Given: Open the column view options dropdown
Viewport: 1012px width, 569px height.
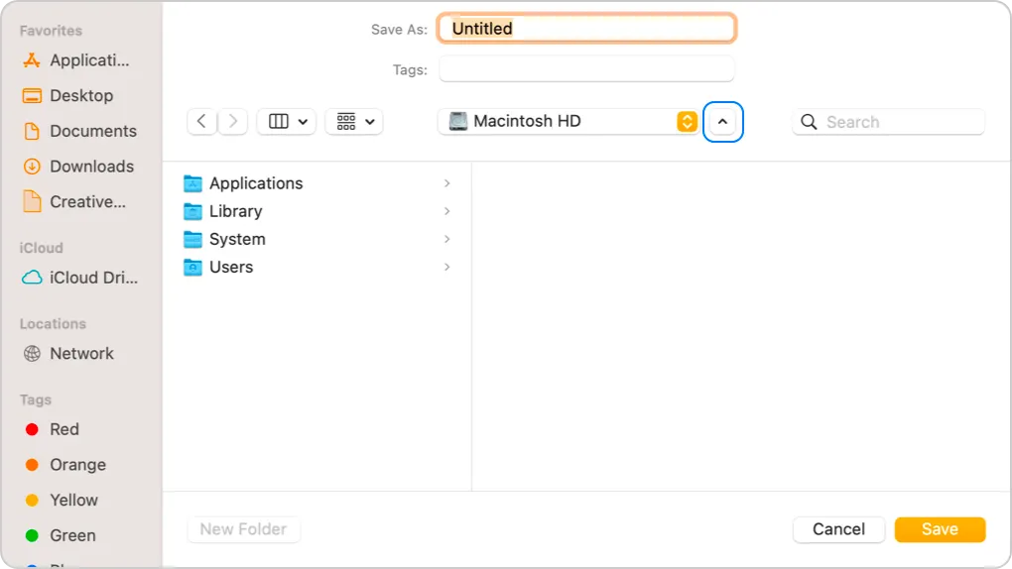Looking at the screenshot, I should point(286,121).
